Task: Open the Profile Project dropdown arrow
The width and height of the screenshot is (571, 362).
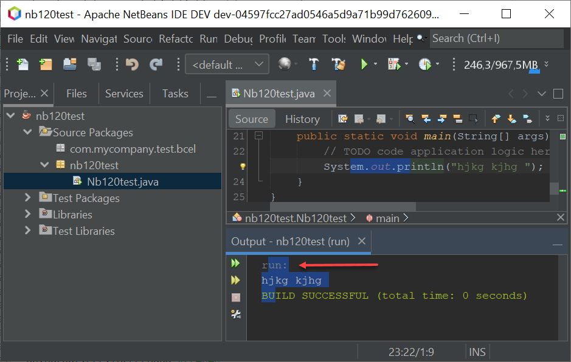Action: (437, 64)
